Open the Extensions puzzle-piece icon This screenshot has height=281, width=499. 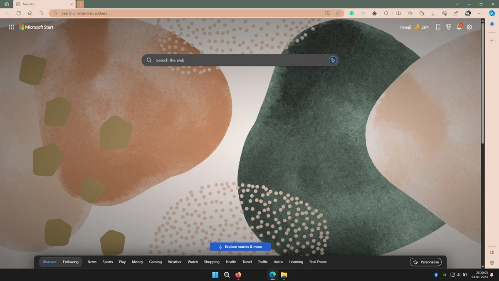[386, 13]
